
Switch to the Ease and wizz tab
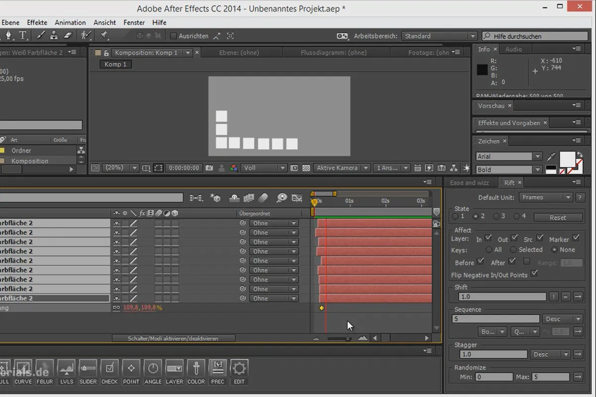pyautogui.click(x=469, y=183)
